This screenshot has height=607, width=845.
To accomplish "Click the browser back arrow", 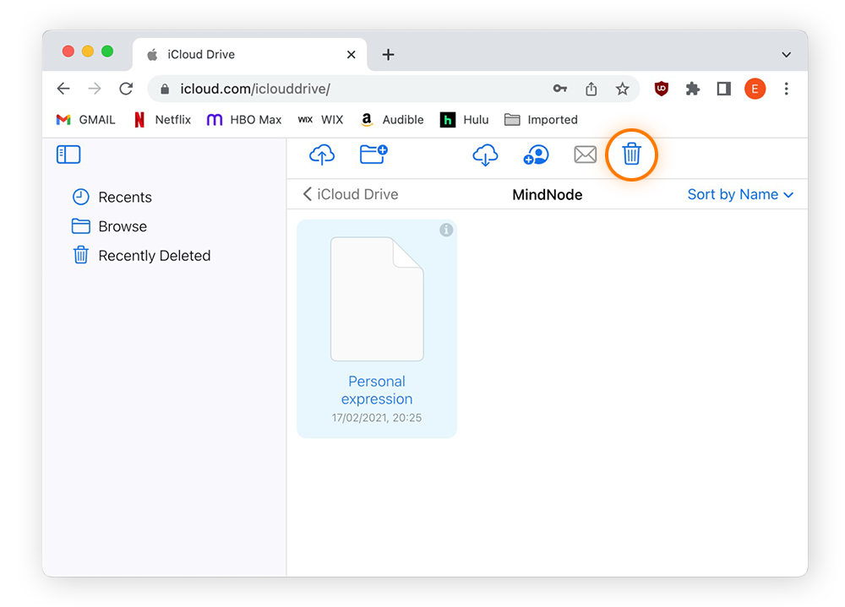I will 63,89.
